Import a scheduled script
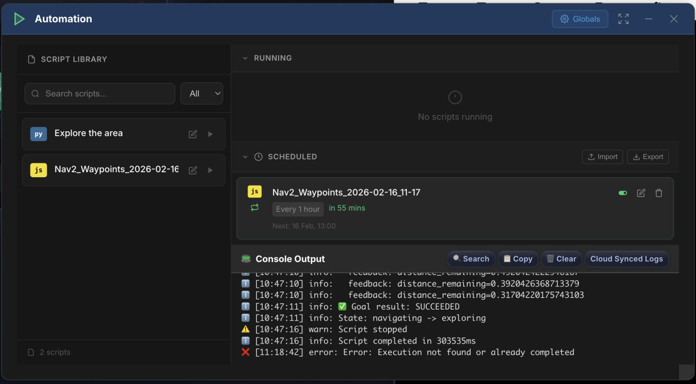This screenshot has height=384, width=696. (602, 156)
